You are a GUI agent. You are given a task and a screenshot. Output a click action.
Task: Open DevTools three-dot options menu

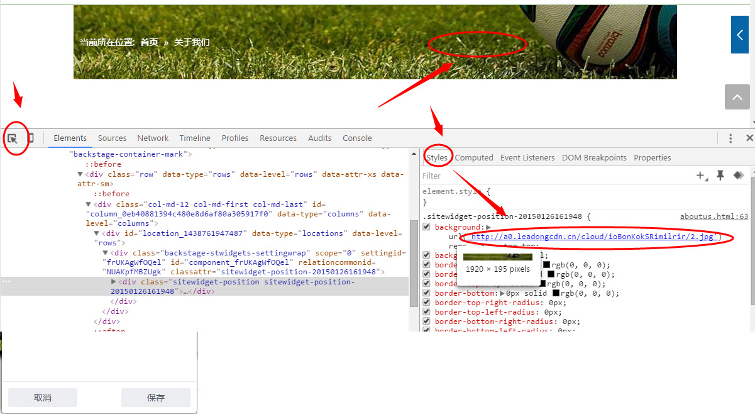pos(730,138)
